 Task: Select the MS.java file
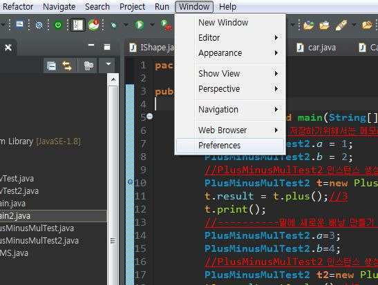click(14, 253)
